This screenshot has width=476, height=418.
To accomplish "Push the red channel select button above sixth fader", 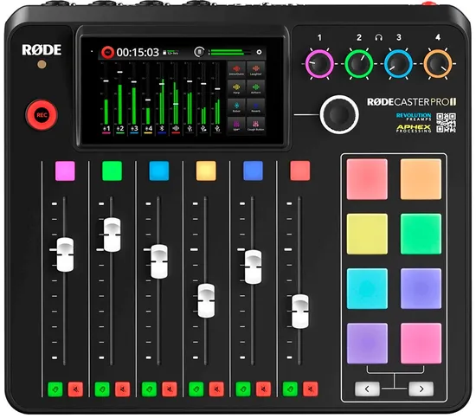I will 300,170.
